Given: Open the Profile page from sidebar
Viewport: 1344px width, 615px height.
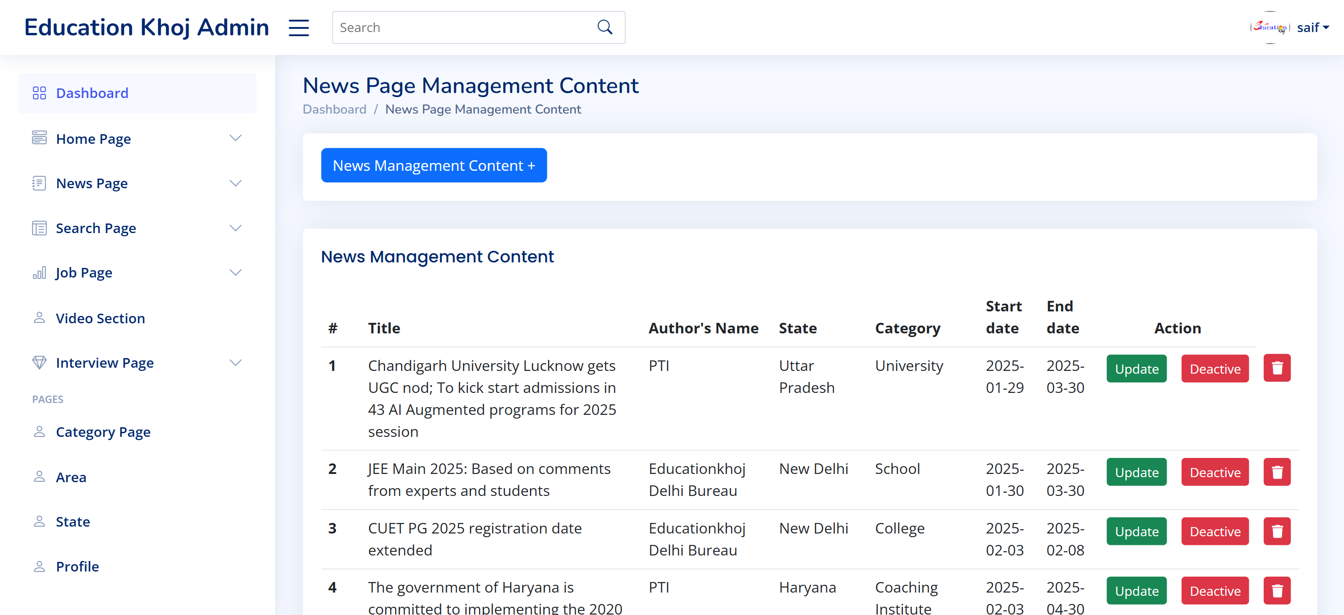Looking at the screenshot, I should tap(77, 566).
